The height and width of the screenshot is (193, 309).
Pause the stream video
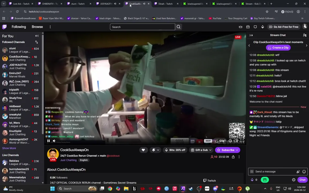point(48,141)
